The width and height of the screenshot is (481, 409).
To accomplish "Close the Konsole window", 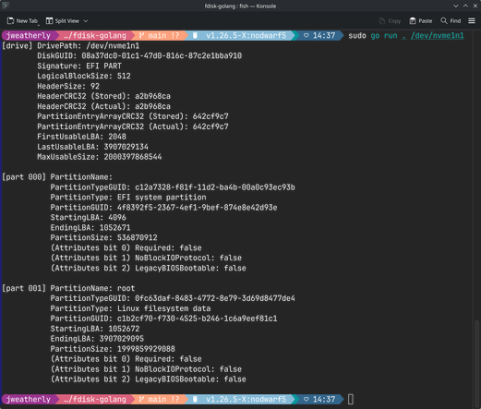I will click(x=475, y=6).
